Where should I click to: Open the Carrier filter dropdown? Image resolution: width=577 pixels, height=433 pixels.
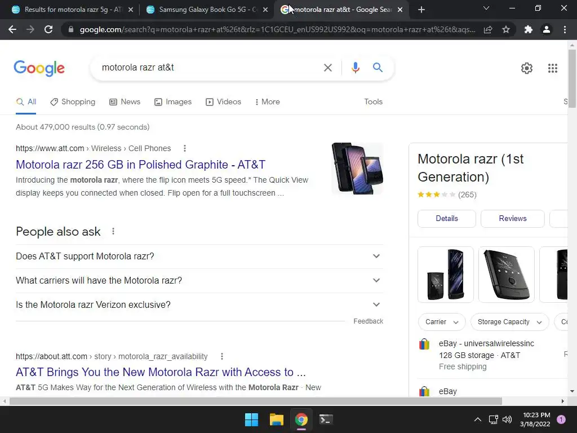pyautogui.click(x=442, y=322)
